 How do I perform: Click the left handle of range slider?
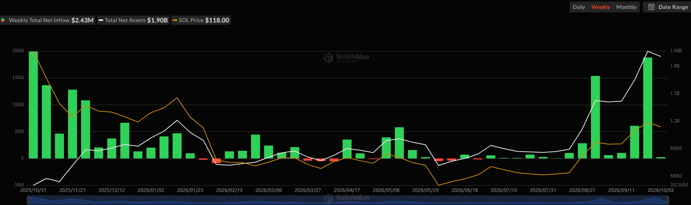pyautogui.click(x=28, y=200)
